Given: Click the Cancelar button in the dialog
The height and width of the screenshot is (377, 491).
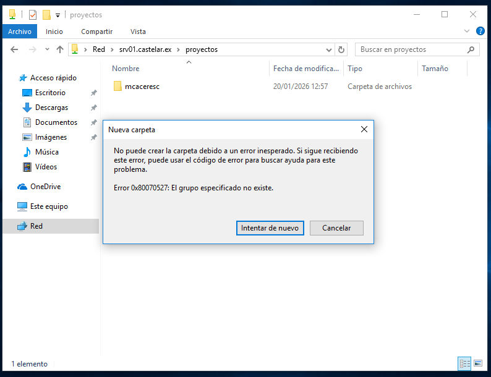Looking at the screenshot, I should tap(336, 228).
